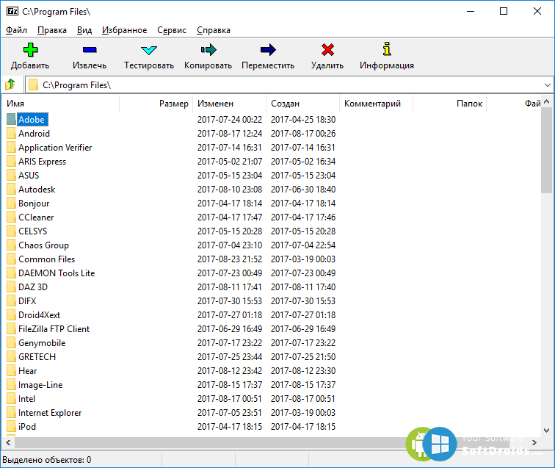555x468 pixels.
Task: Open the Справка menu
Action: point(214,30)
